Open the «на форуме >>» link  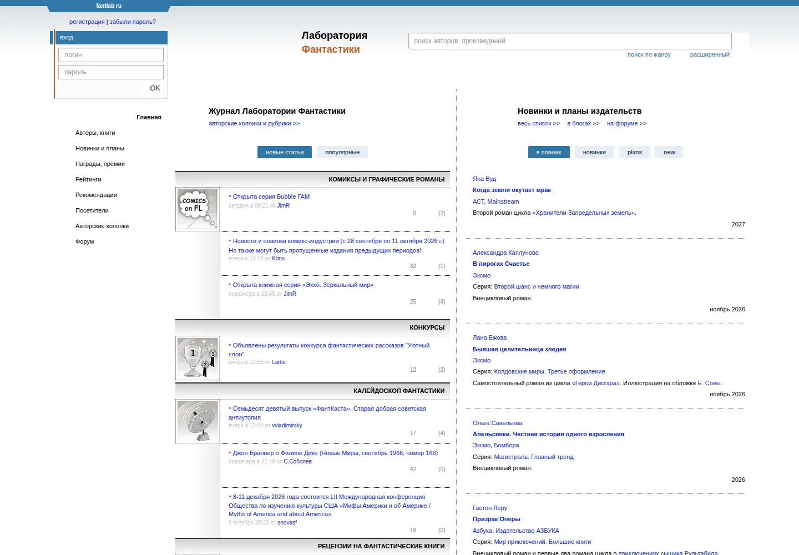pyautogui.click(x=627, y=123)
